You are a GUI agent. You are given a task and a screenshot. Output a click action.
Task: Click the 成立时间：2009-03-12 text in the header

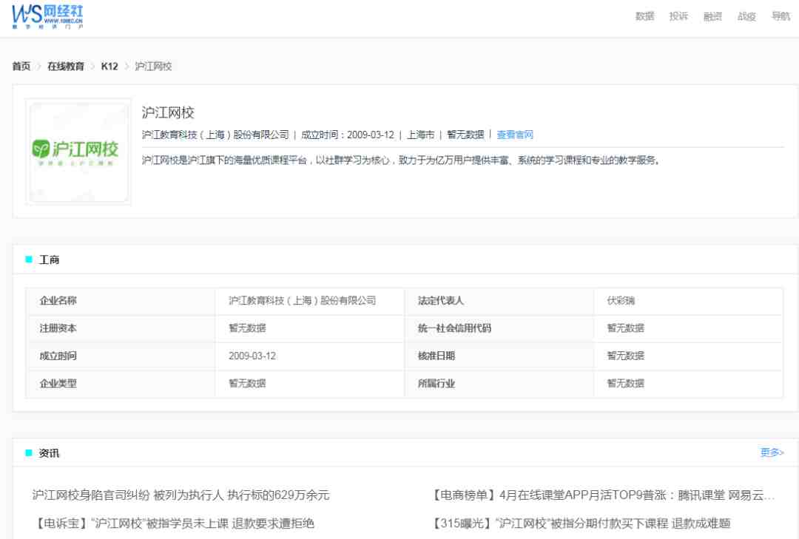348,135
